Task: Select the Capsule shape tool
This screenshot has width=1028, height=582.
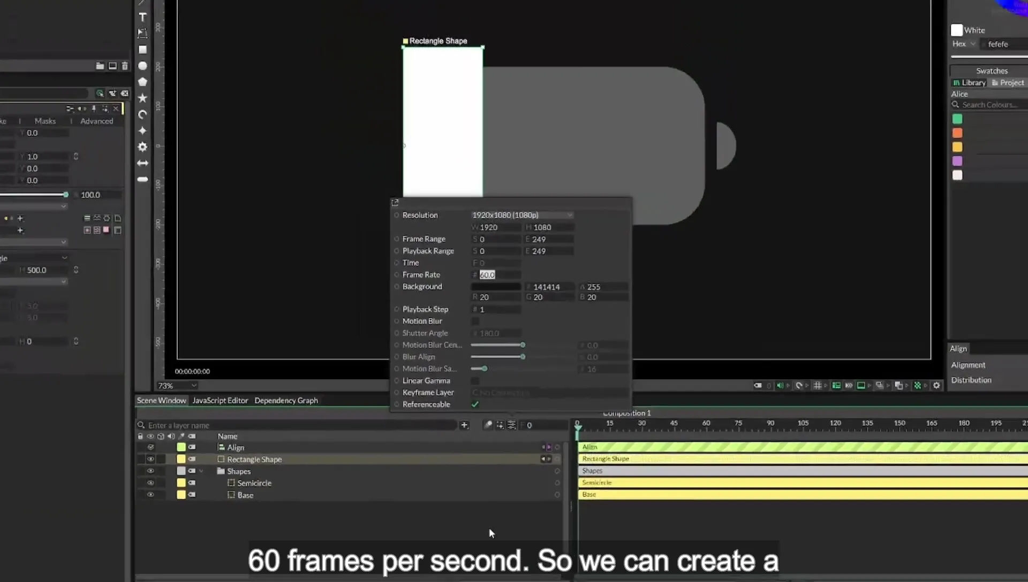Action: tap(142, 179)
